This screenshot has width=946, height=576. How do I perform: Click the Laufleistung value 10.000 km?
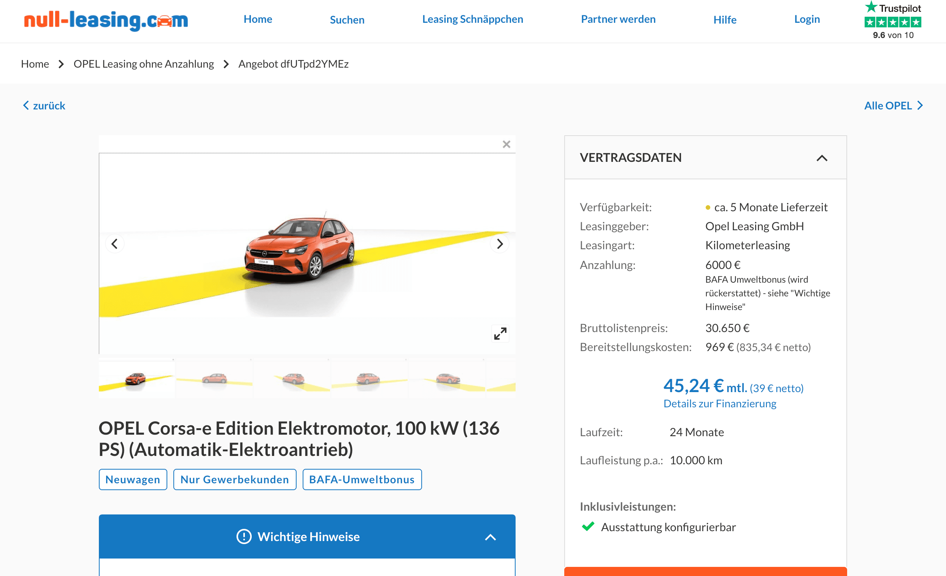[x=696, y=460]
